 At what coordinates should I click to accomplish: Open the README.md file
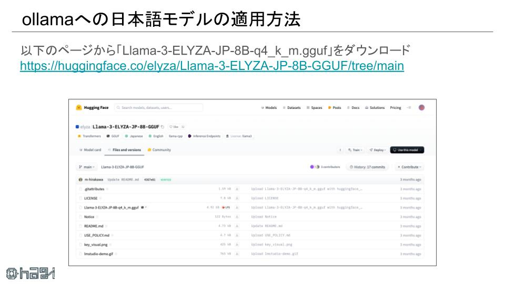point(94,226)
